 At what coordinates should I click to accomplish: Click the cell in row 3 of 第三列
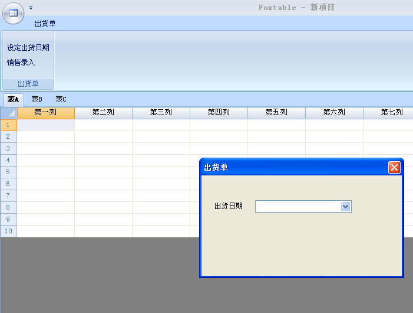[x=161, y=149]
